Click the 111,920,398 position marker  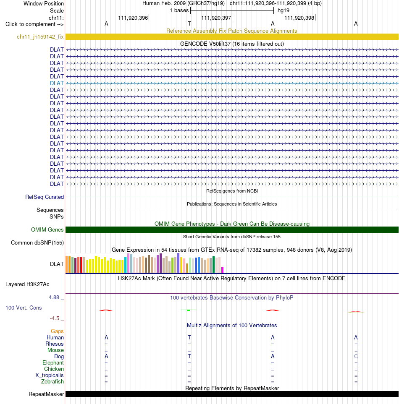(299, 18)
